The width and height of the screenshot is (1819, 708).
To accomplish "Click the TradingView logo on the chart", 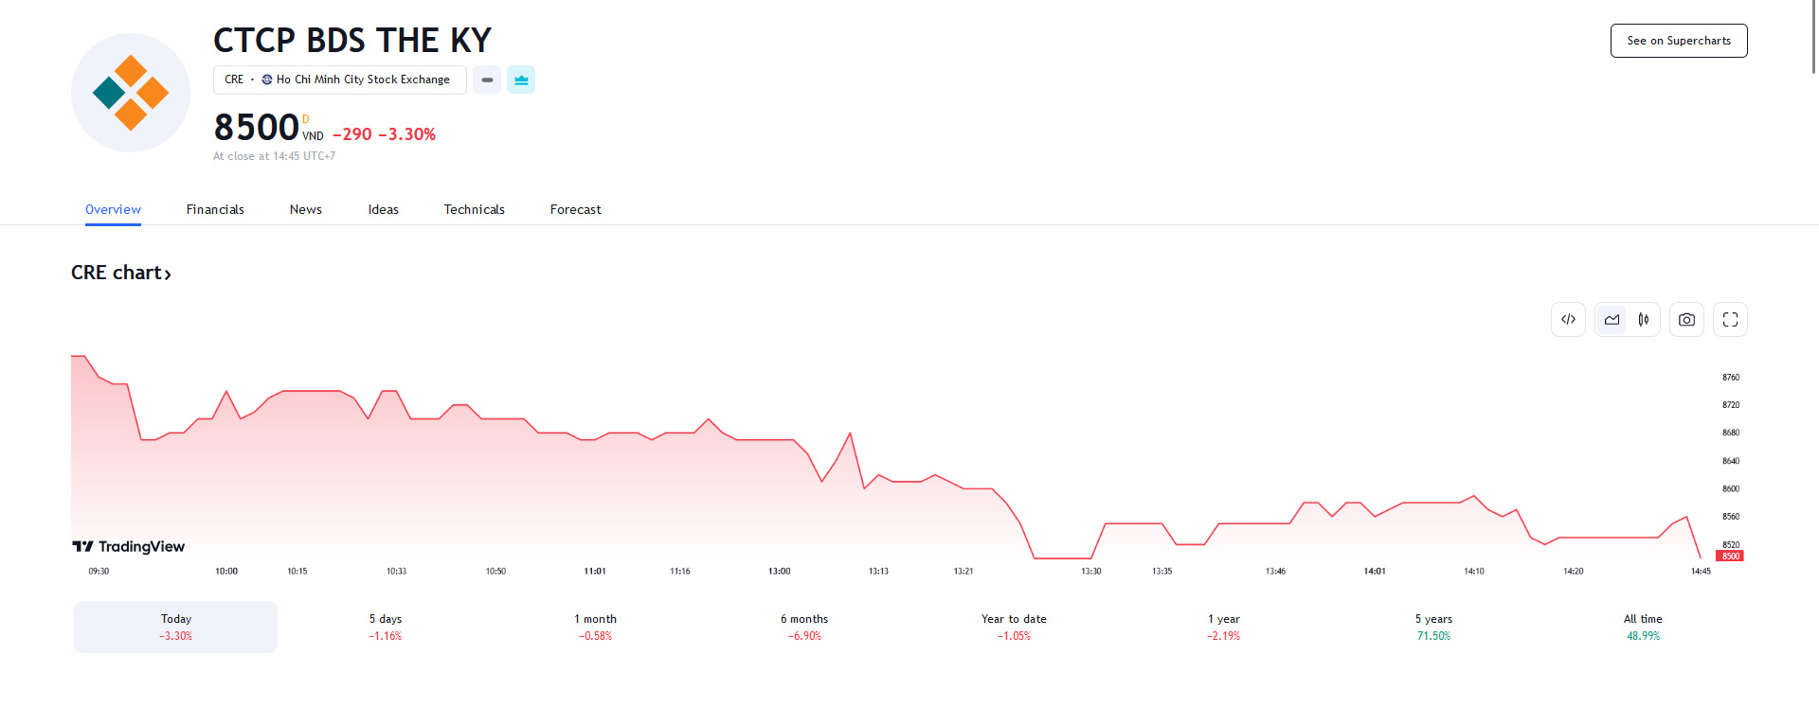I will click(129, 547).
